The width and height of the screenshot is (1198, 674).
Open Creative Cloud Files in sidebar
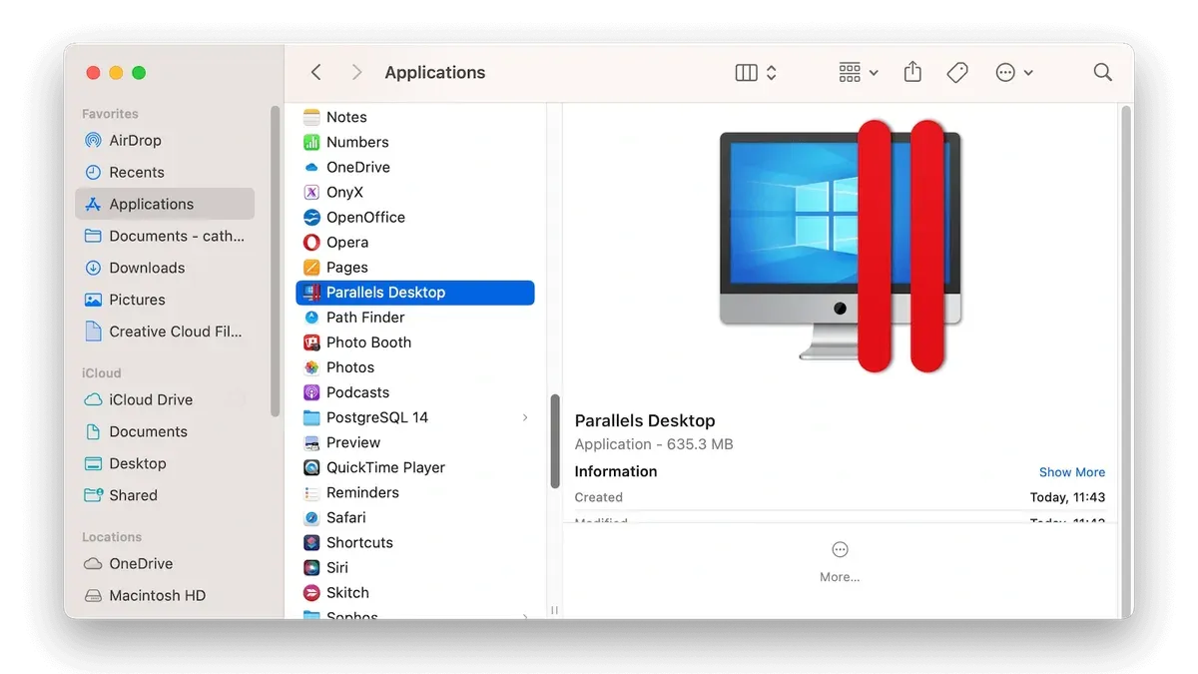pyautogui.click(x=165, y=332)
